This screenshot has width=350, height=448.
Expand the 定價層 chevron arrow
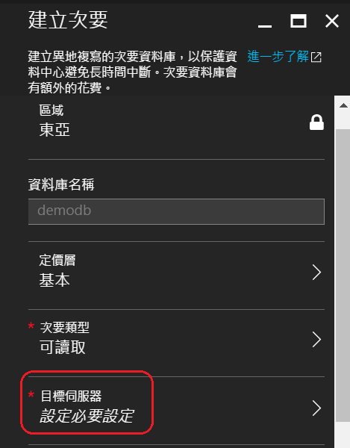tap(316, 273)
